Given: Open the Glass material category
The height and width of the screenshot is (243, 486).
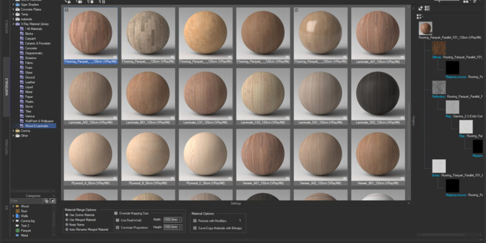Looking at the screenshot, I should pyautogui.click(x=29, y=72).
